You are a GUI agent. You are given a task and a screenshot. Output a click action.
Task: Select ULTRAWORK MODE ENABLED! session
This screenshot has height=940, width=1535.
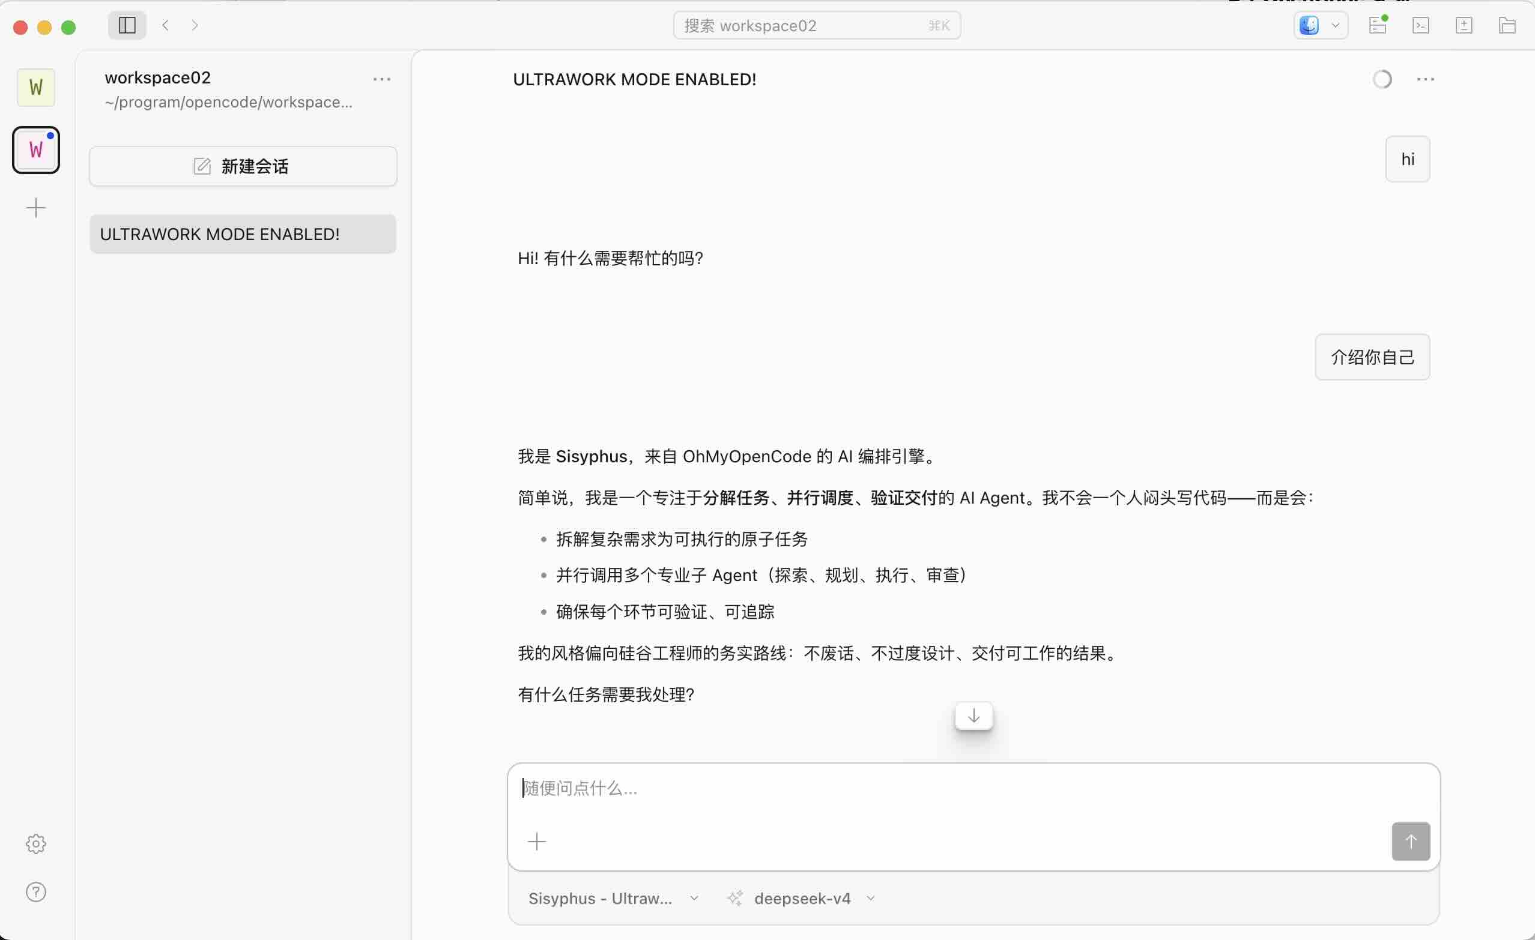(x=243, y=234)
